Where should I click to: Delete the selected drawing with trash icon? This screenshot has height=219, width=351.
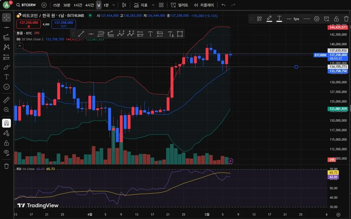point(346,19)
